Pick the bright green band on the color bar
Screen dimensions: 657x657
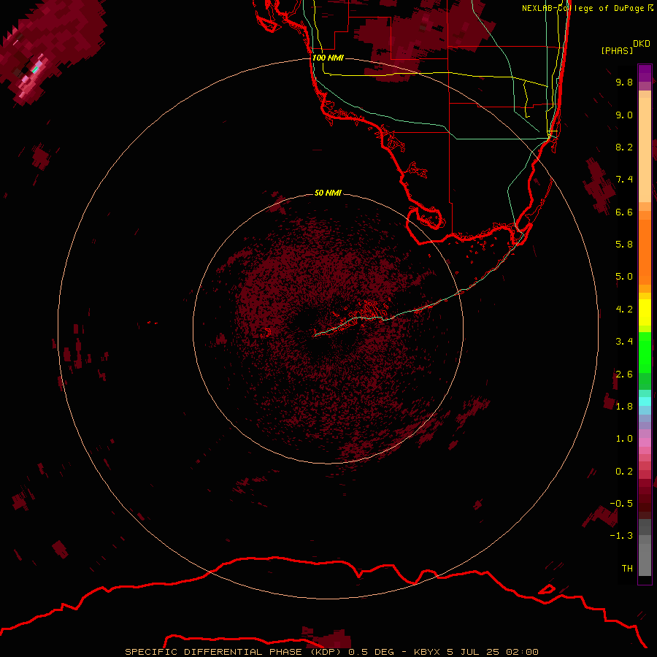coord(645,352)
